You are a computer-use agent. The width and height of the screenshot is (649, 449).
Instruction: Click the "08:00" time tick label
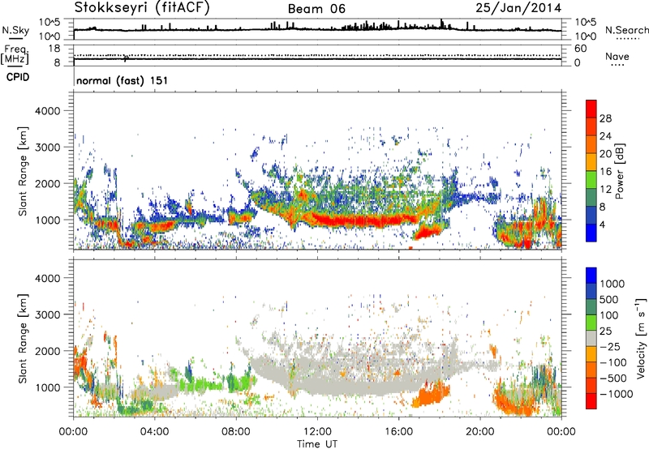click(236, 432)
